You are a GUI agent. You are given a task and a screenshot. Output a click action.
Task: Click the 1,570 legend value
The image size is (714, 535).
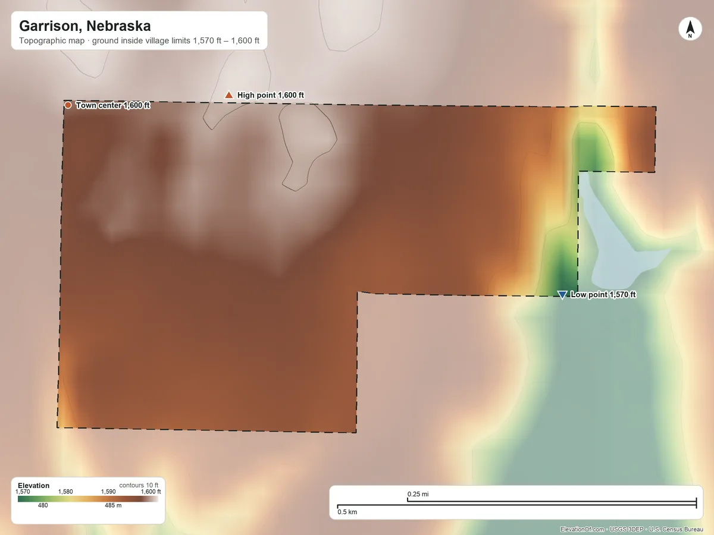pyautogui.click(x=23, y=492)
